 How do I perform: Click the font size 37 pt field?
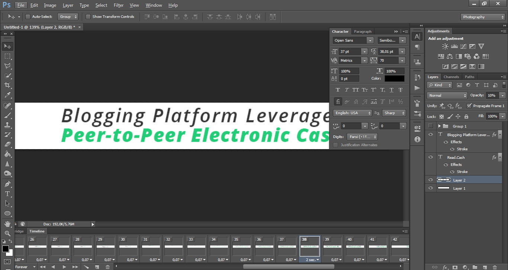point(350,52)
